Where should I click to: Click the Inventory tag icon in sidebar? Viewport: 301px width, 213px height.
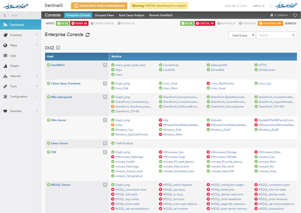click(5, 35)
